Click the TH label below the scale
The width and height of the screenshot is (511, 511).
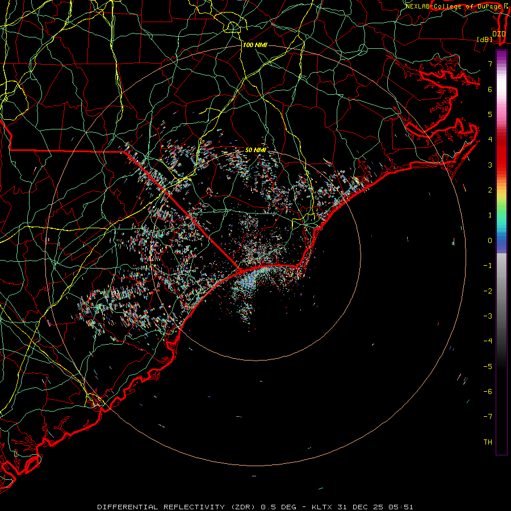coord(488,442)
